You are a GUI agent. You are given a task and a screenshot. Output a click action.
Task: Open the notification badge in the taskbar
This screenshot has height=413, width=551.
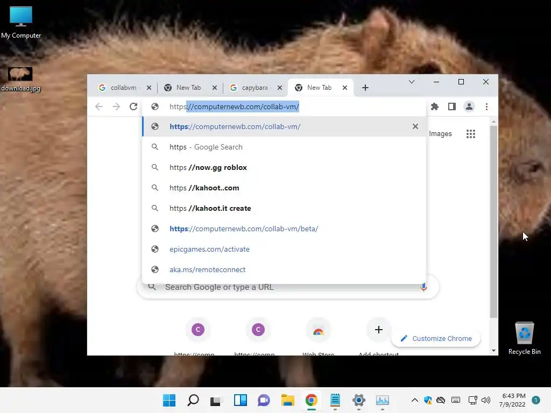[535, 400]
